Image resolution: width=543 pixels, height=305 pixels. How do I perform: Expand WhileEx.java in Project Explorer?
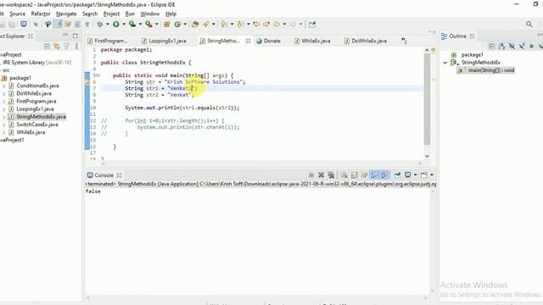coord(3,132)
